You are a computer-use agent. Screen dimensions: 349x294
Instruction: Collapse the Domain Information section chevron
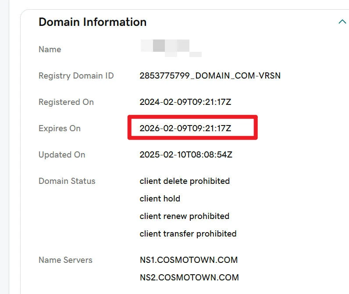coord(342,22)
